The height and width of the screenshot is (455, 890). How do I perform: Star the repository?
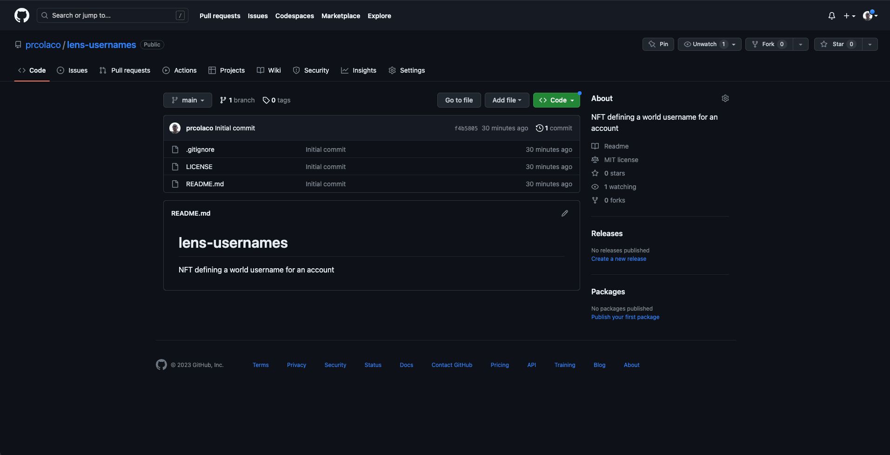pyautogui.click(x=837, y=44)
